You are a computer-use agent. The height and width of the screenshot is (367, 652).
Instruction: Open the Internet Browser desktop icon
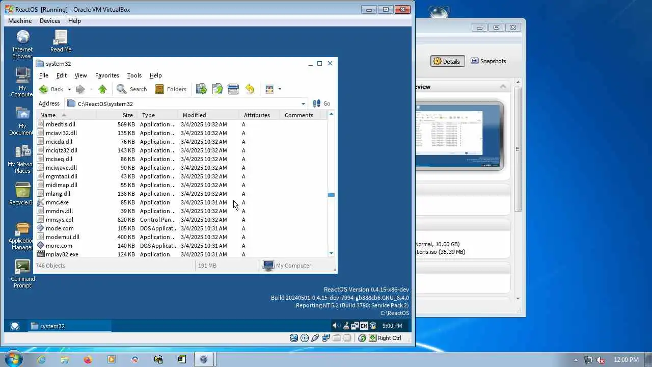tap(22, 44)
